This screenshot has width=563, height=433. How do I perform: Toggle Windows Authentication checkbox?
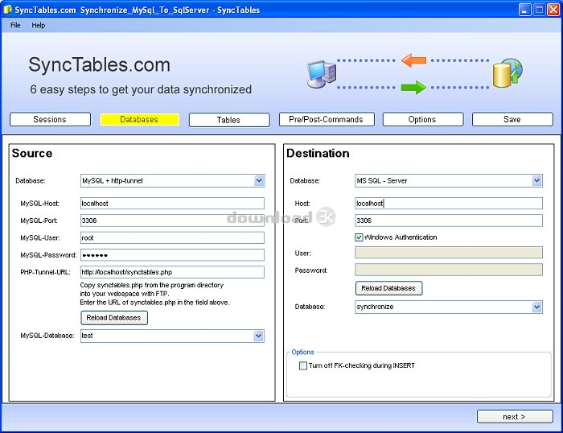pos(360,237)
